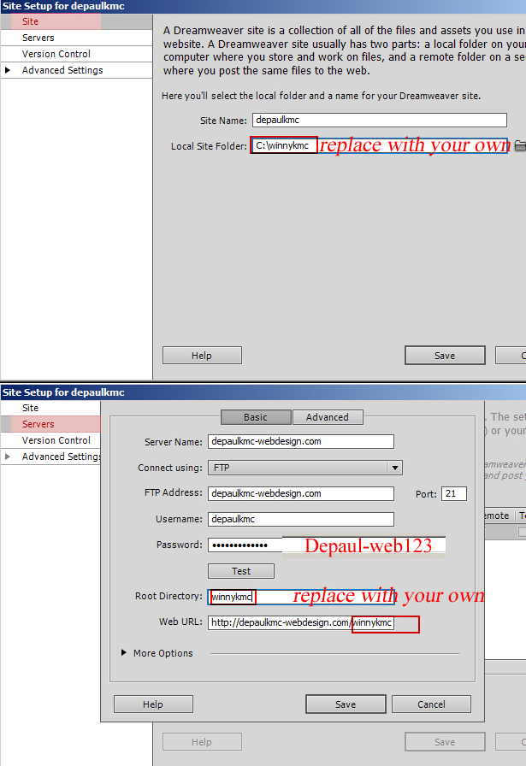Screen dimensions: 526x766
Task: Click Help in server settings panel
Action: 153,704
